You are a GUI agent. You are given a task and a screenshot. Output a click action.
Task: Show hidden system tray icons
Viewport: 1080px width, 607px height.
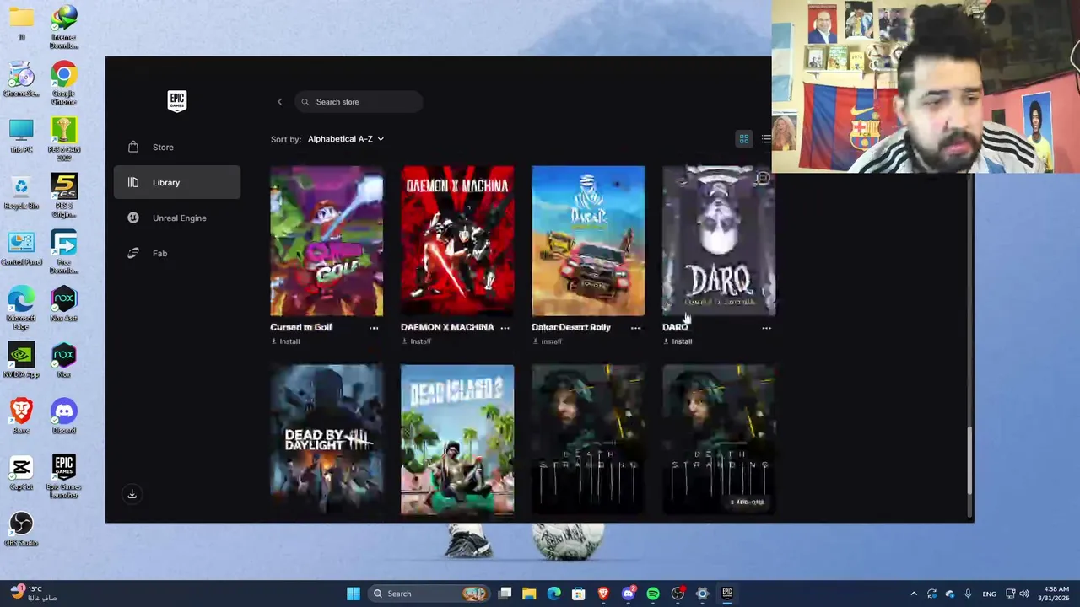click(x=914, y=594)
